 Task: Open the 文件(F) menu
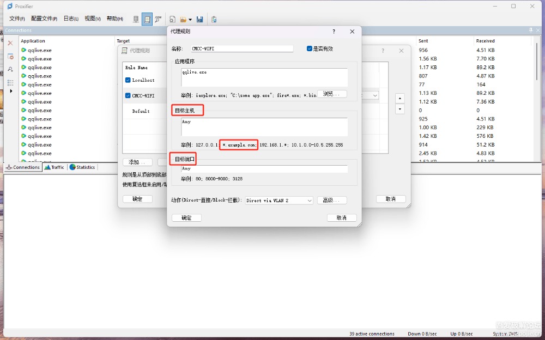coord(17,19)
